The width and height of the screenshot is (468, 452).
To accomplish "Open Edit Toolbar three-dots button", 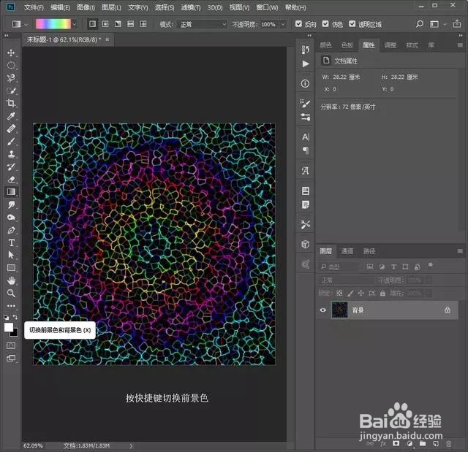I will pyautogui.click(x=11, y=306).
